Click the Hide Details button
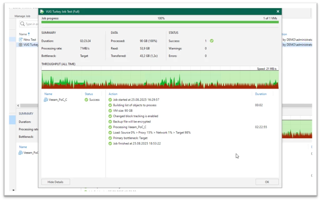 (x=55, y=182)
